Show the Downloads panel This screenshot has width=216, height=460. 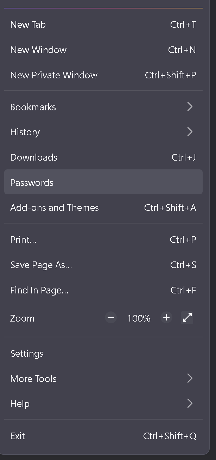pos(103,157)
